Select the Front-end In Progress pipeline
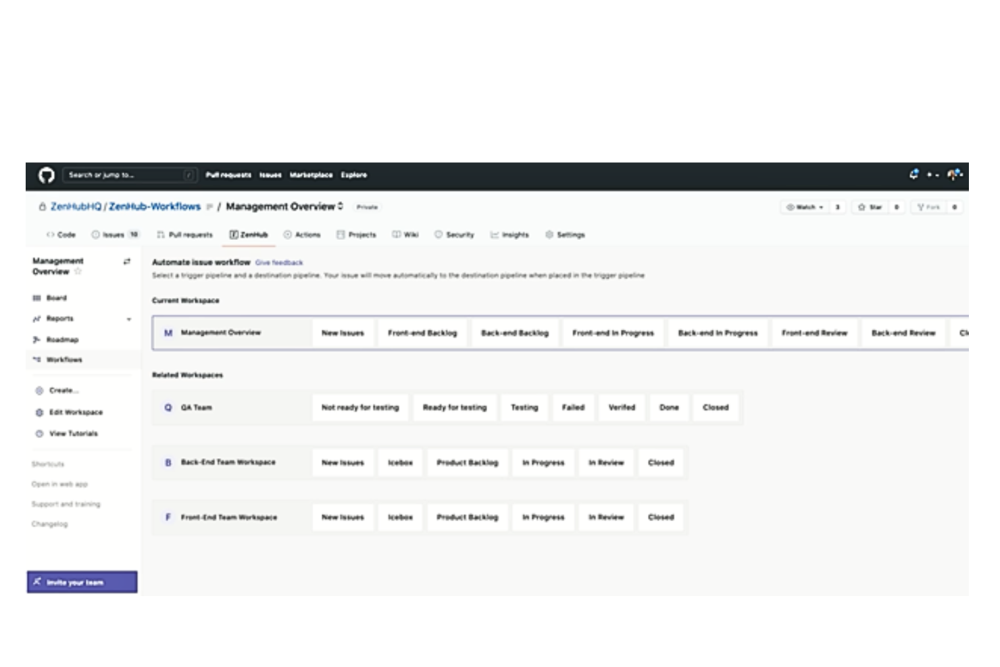Screen dimensions: 1000x667 (613, 333)
